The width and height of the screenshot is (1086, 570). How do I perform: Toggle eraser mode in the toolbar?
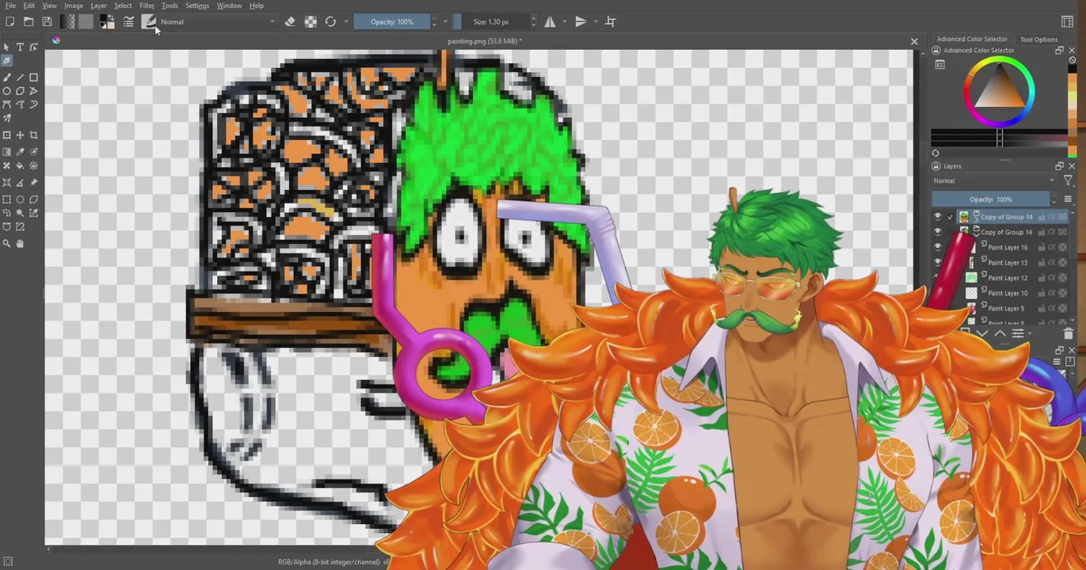pos(290,22)
